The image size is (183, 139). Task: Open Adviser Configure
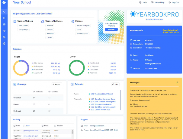click(83, 26)
